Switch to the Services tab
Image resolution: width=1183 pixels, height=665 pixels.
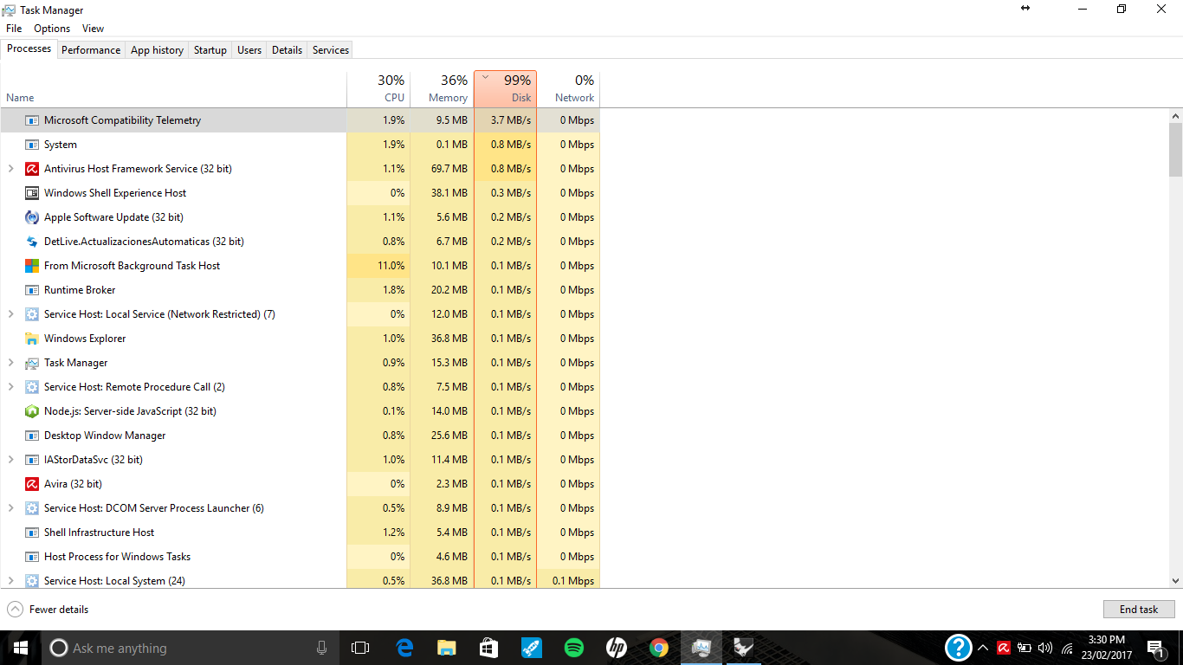[x=331, y=50]
